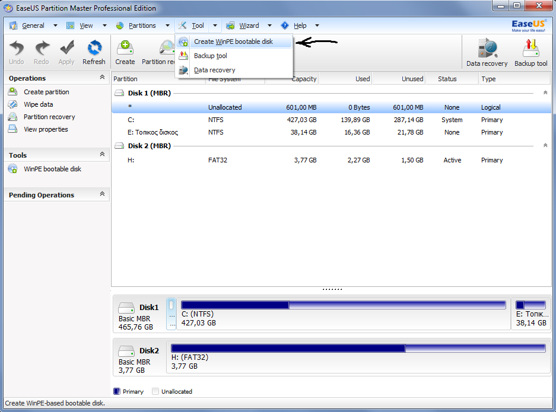Screen dimensions: 556x412
Task: Collapse the Tools panel
Action: click(102, 154)
